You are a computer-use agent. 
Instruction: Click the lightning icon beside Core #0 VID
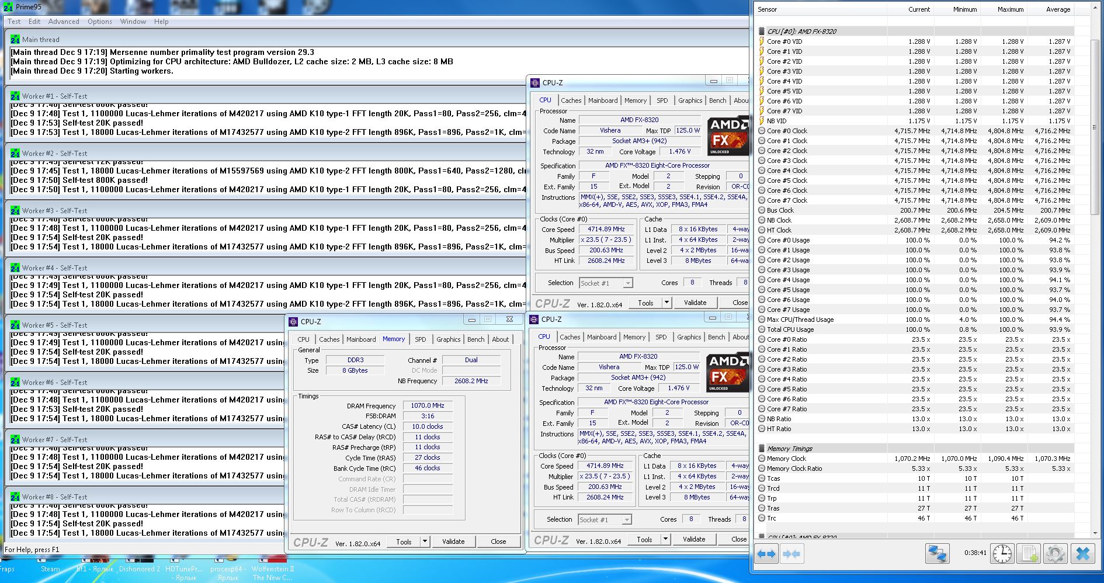coord(762,41)
